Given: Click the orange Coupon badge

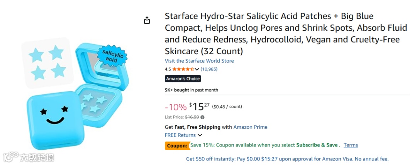Looking at the screenshot, I should pyautogui.click(x=177, y=145).
